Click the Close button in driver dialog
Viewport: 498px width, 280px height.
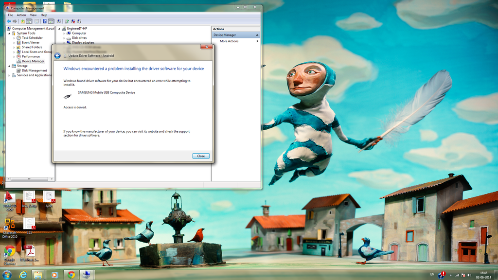tap(201, 156)
